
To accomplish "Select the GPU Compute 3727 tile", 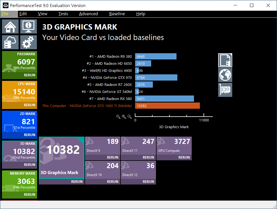I will (x=174, y=146).
